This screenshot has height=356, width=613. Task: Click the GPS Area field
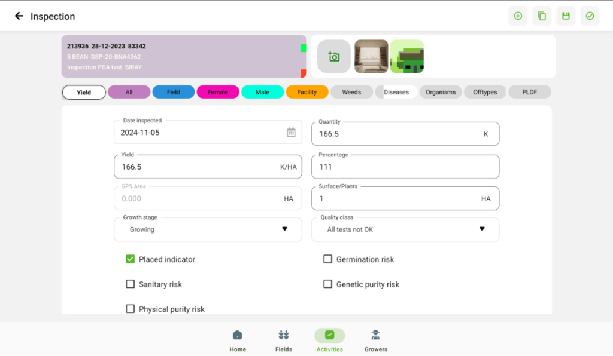[x=208, y=198]
